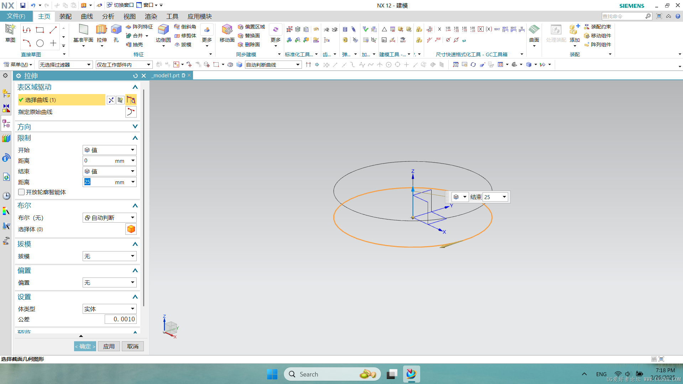The width and height of the screenshot is (683, 384).
Task: Switch to the Analysis (分析) ribbon tab
Action: coord(108,16)
